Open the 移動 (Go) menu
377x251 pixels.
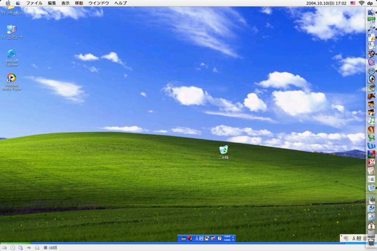pyautogui.click(x=79, y=3)
